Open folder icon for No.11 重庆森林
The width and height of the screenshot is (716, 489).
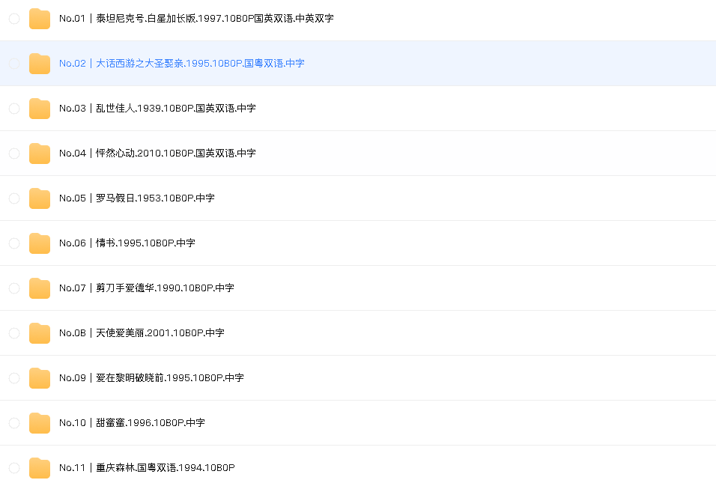coord(40,468)
